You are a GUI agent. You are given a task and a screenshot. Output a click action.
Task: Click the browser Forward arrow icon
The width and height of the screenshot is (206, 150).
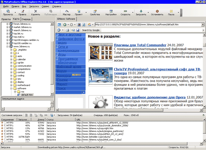71,25
